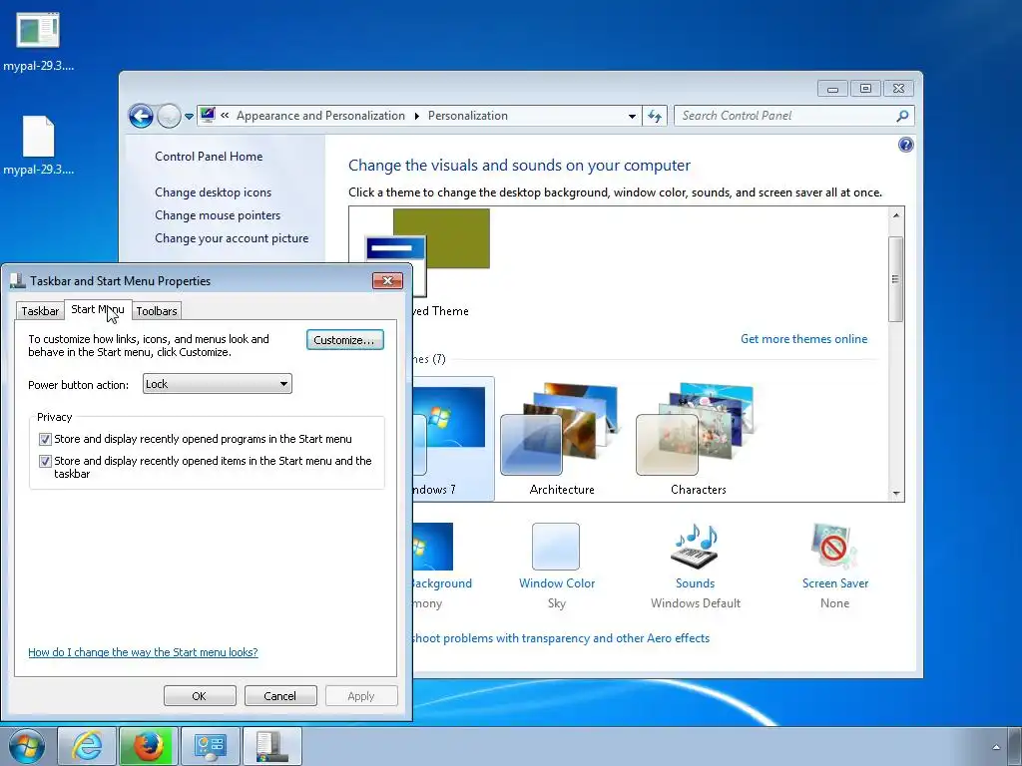Open Firefox from the taskbar
This screenshot has width=1022, height=766.
[x=148, y=746]
